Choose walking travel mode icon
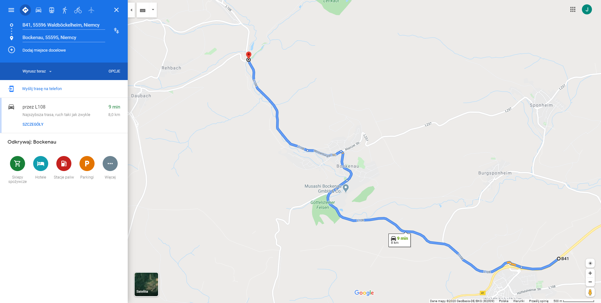The height and width of the screenshot is (303, 601). click(x=65, y=10)
